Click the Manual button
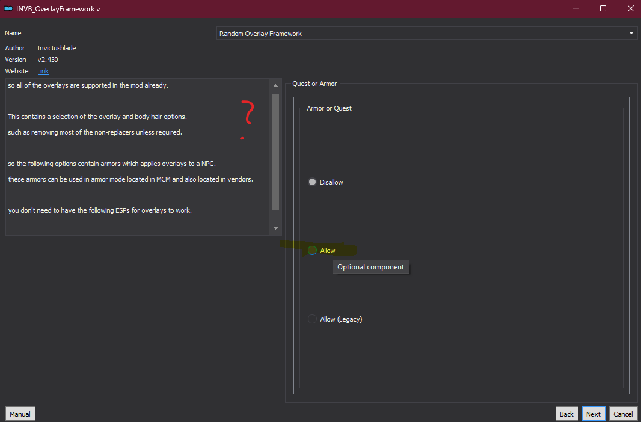This screenshot has width=641, height=422. pyautogui.click(x=20, y=414)
